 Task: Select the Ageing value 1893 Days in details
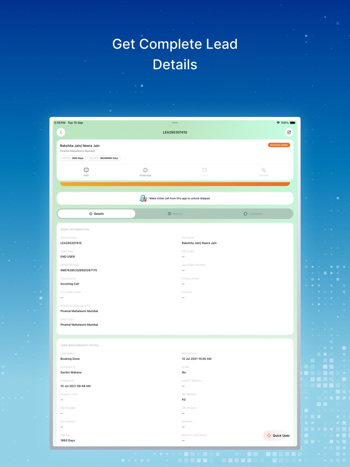[68, 440]
